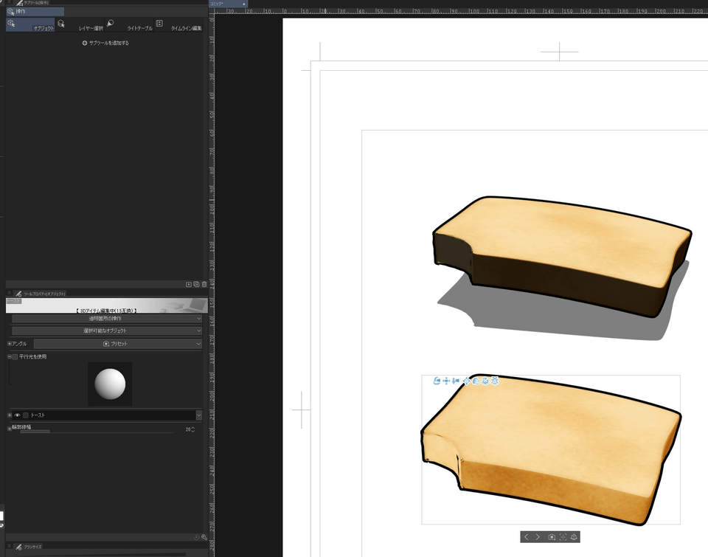Screen dimensions: 708x557
Task: Open the アングル プリセット dropdown
Action: point(118,344)
